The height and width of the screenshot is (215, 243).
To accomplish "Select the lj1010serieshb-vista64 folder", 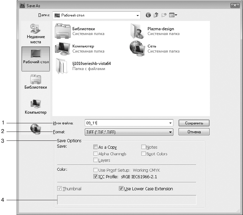I will click(x=84, y=66).
